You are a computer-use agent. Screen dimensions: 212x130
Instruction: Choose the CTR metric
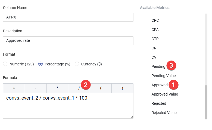point(155,39)
